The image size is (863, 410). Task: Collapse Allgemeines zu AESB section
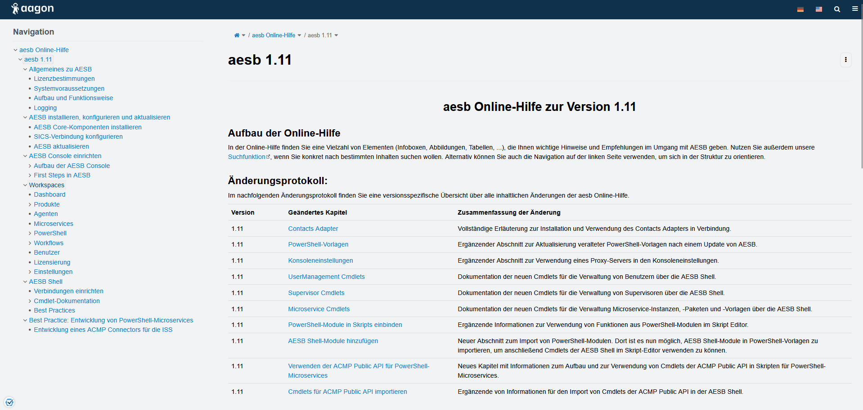click(x=25, y=69)
